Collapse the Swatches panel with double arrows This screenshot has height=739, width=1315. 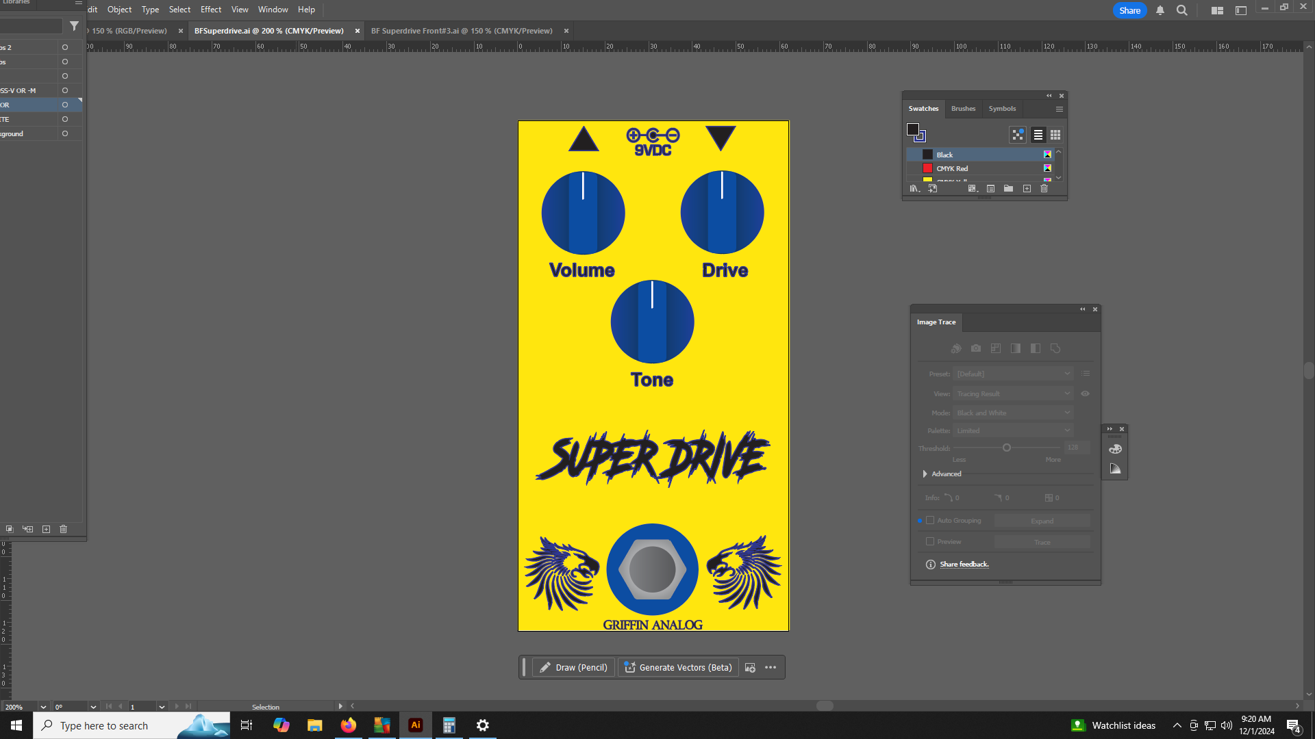click(x=1049, y=96)
